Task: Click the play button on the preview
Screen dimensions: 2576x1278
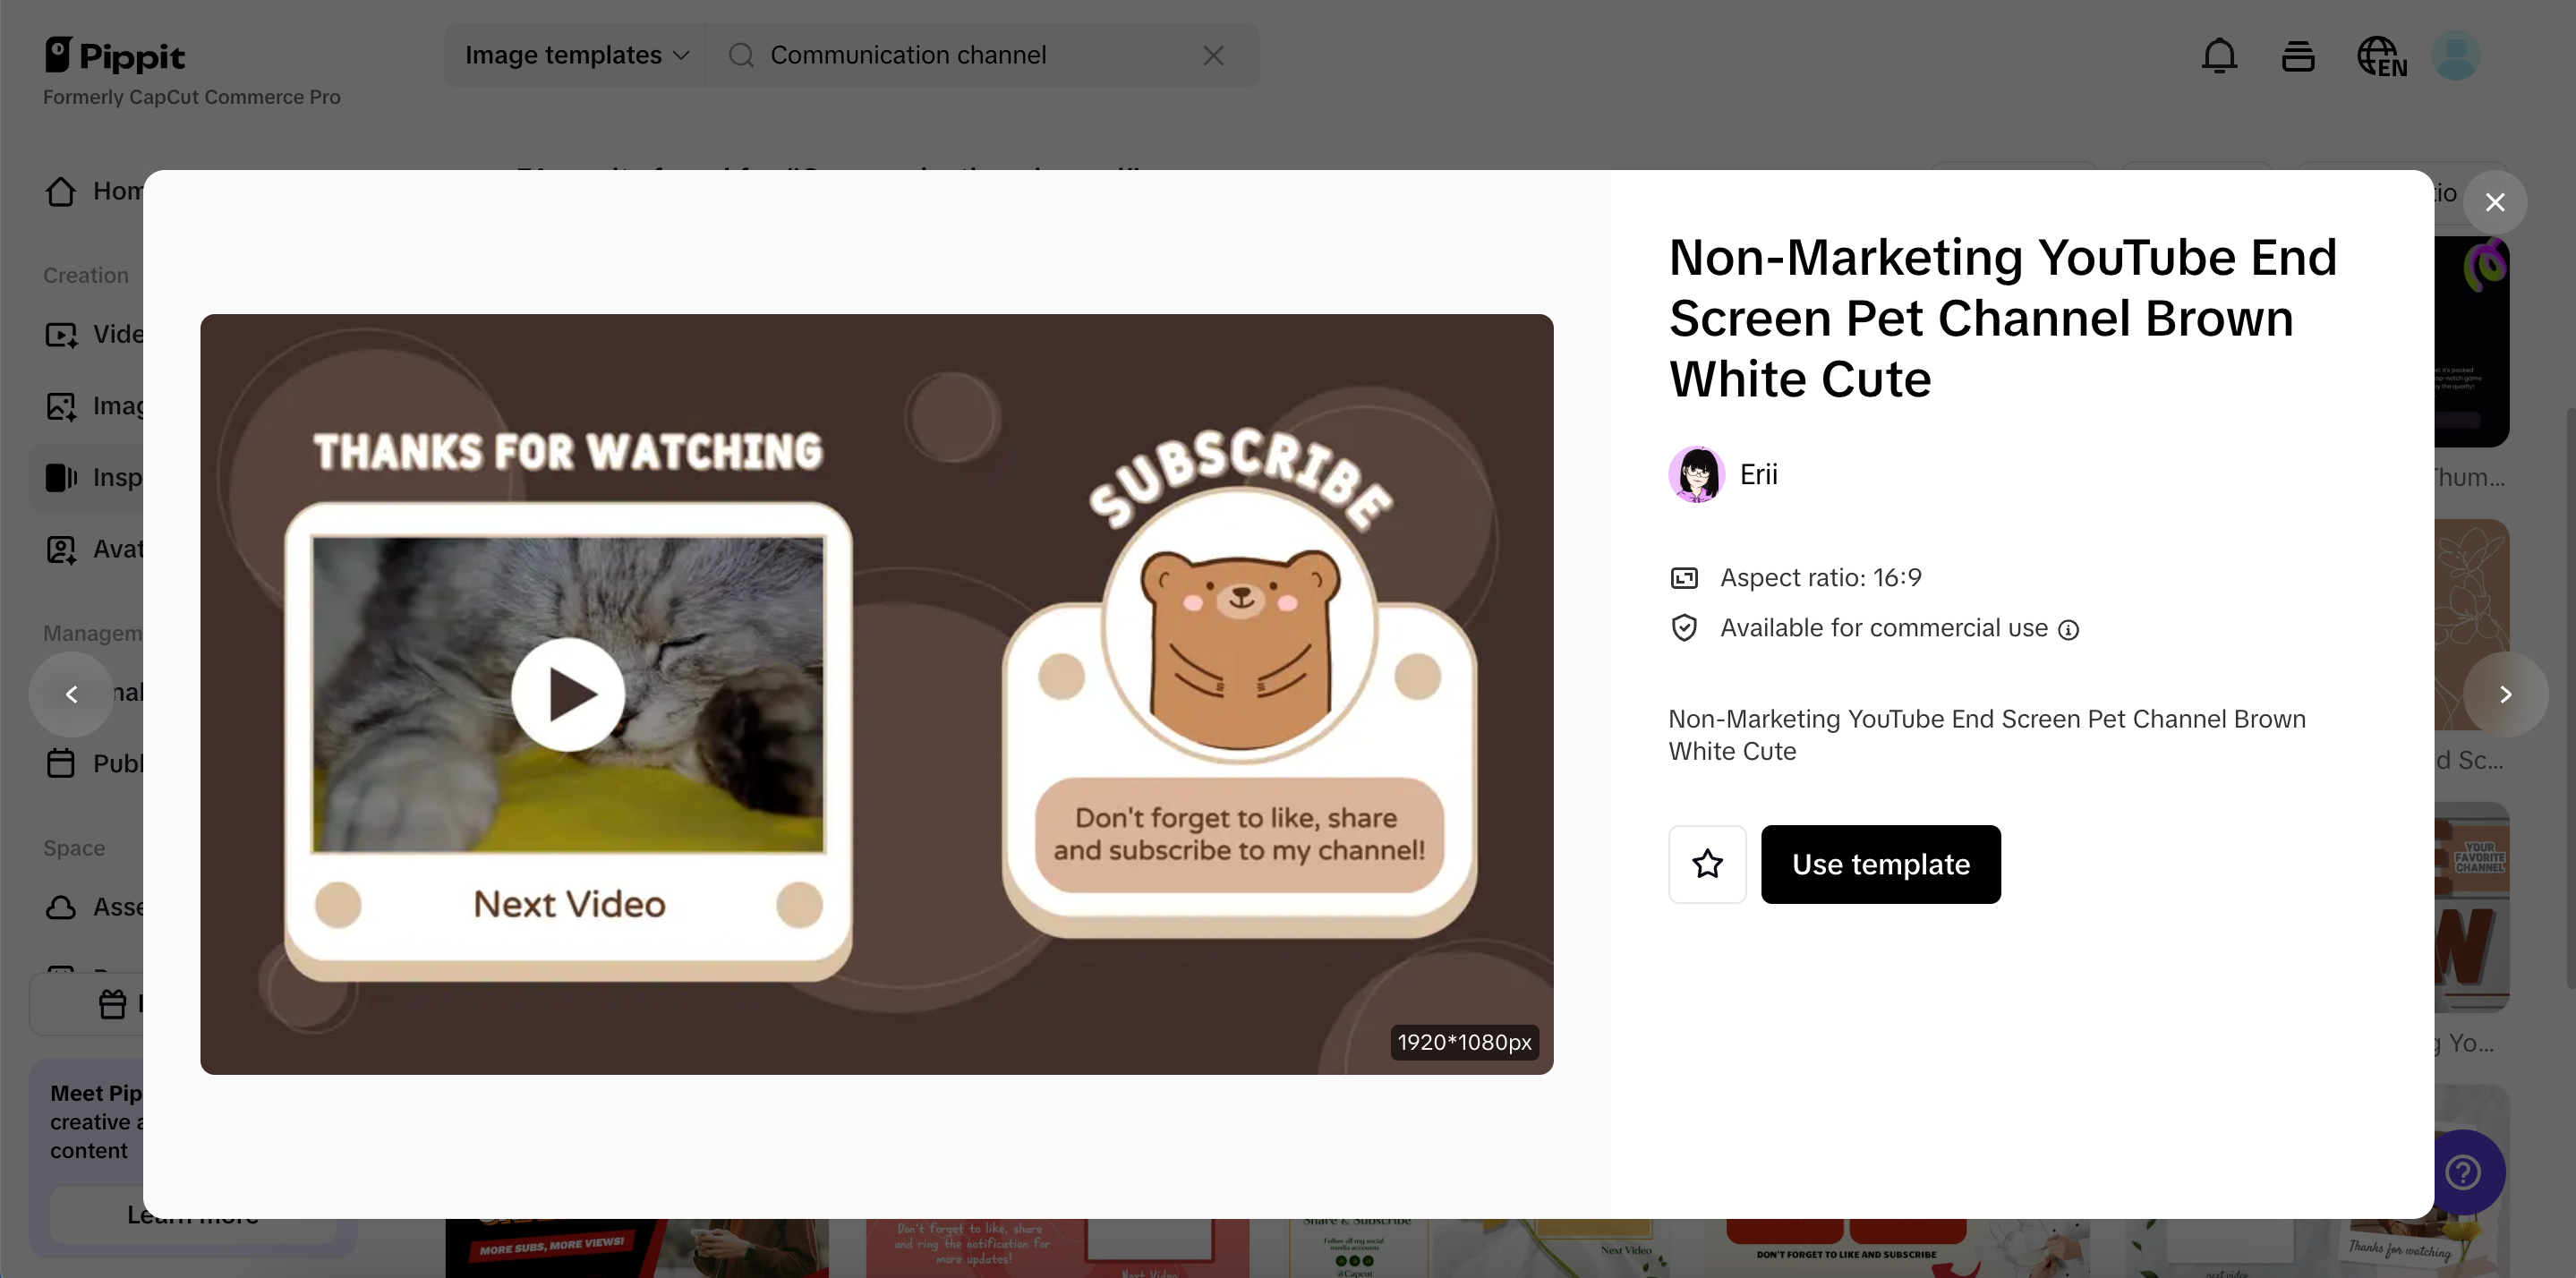Action: click(568, 694)
